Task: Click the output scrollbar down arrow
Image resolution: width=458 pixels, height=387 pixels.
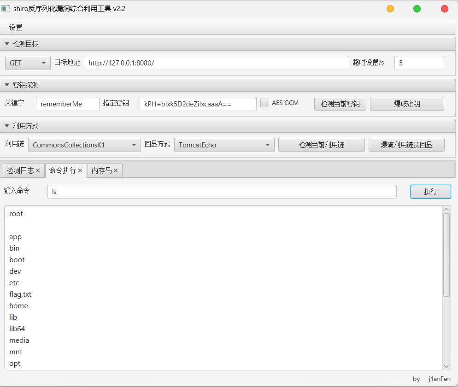Action: 446,367
